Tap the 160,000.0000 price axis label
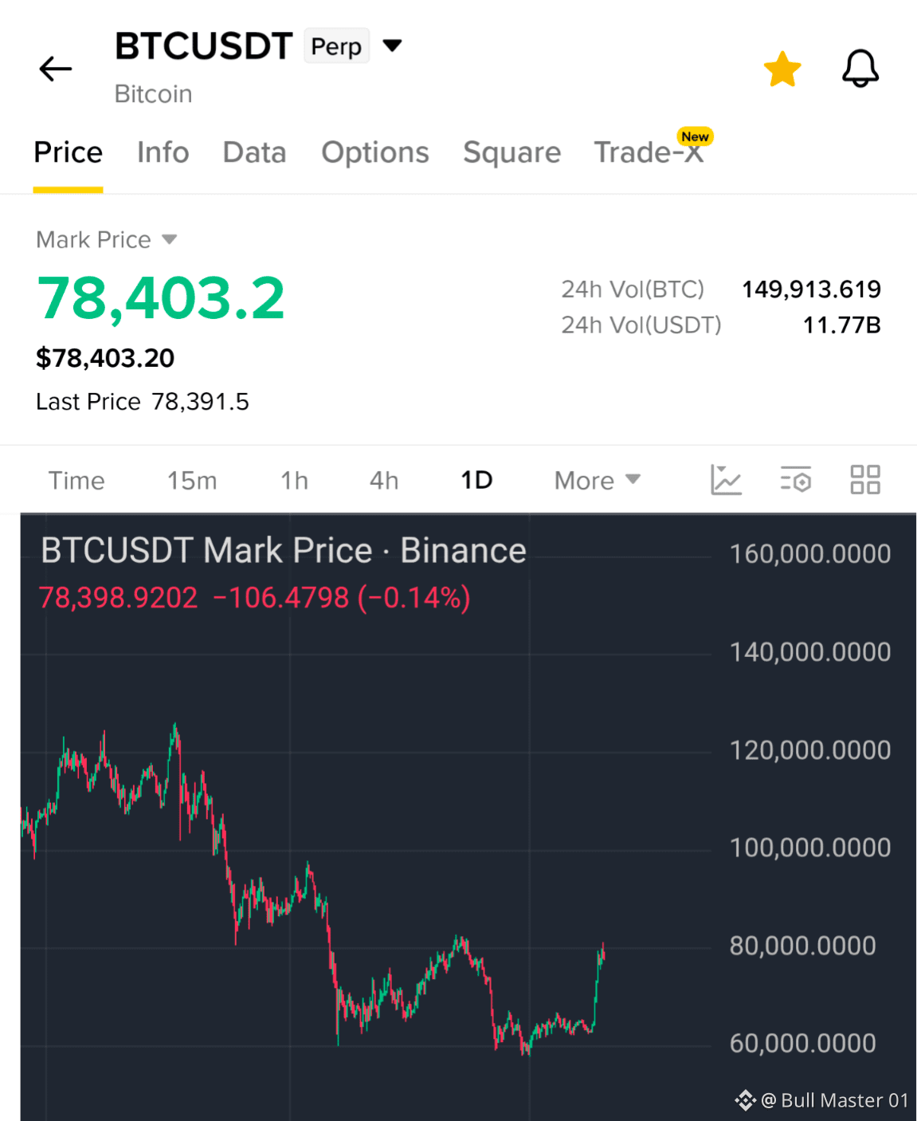This screenshot has height=1121, width=917. [810, 554]
